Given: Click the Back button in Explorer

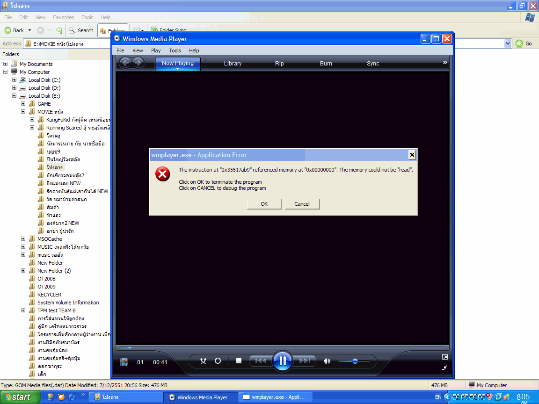Looking at the screenshot, I should click(15, 30).
